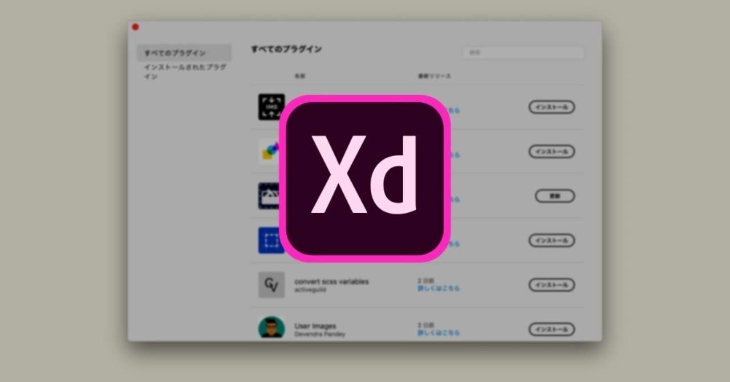Click author name activeguild
730x382 pixels.
point(311,290)
